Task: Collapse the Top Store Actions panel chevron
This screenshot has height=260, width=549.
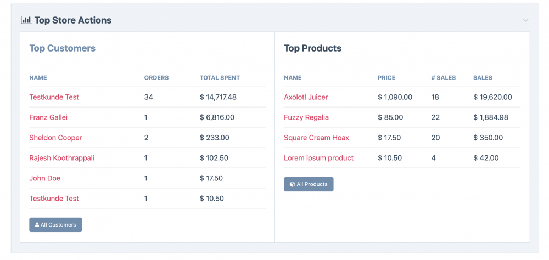Action: (x=525, y=20)
